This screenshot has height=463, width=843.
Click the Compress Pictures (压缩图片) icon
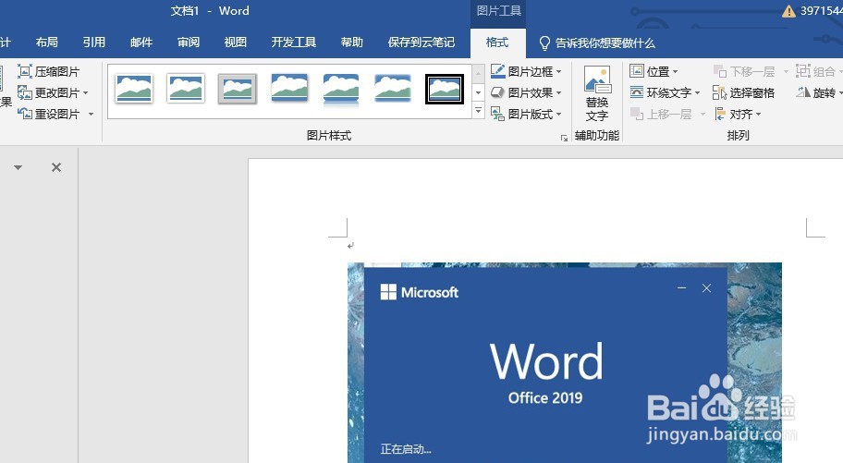[x=25, y=71]
